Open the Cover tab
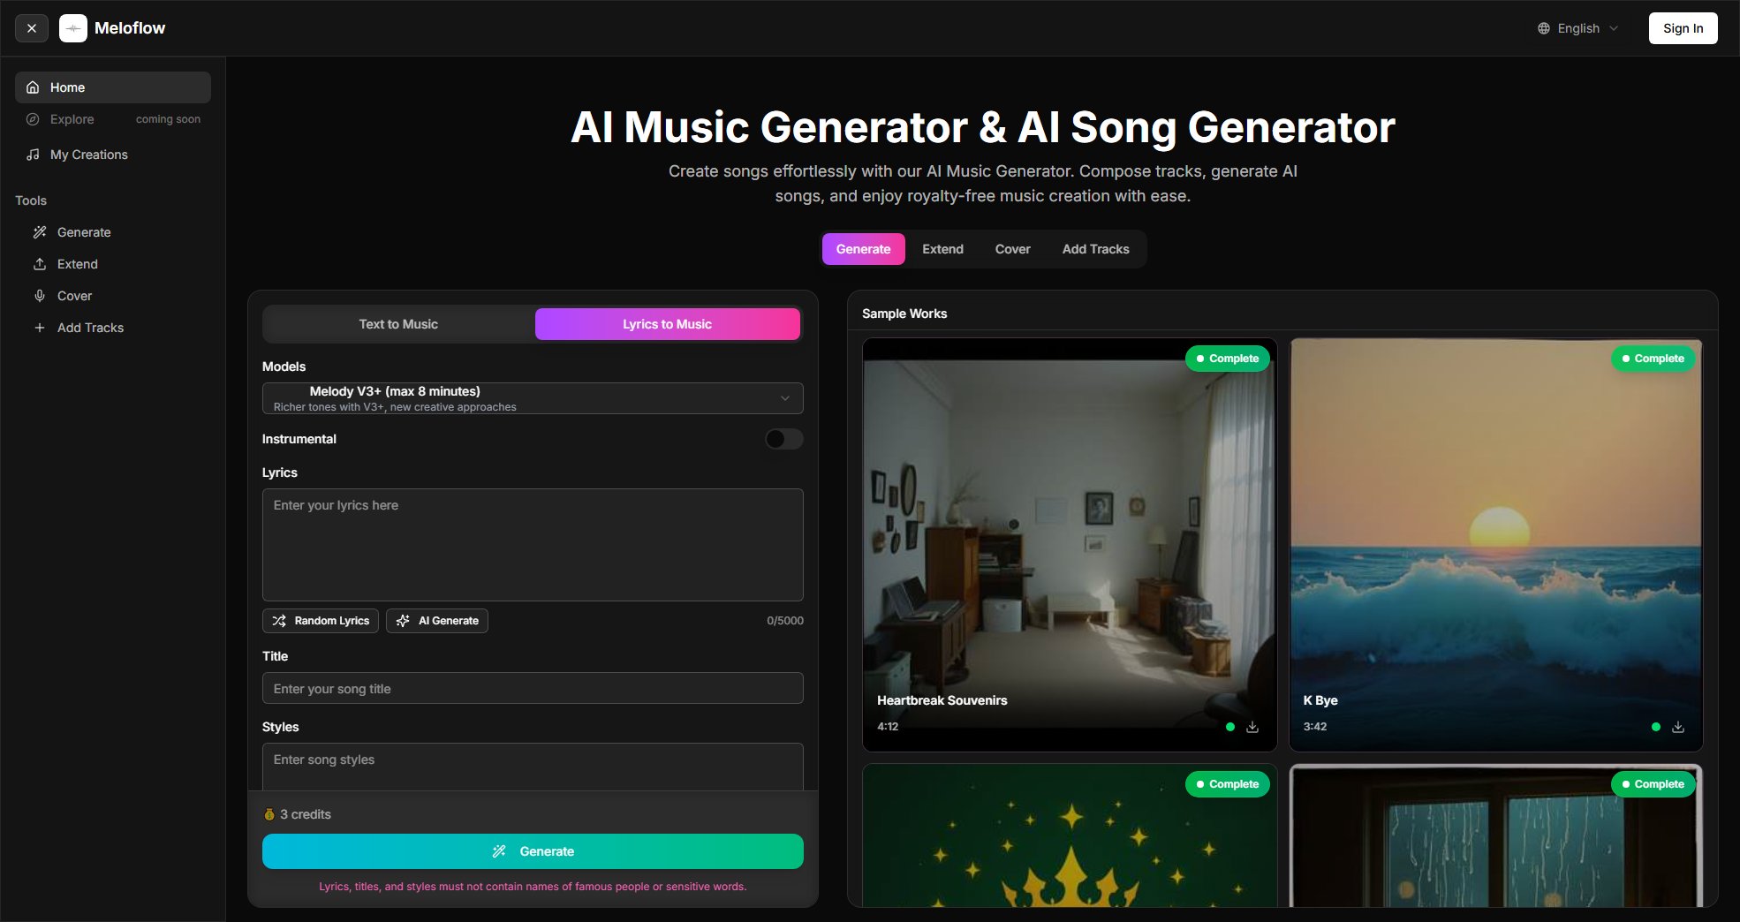Screen dimensions: 1740x922 click(1012, 249)
